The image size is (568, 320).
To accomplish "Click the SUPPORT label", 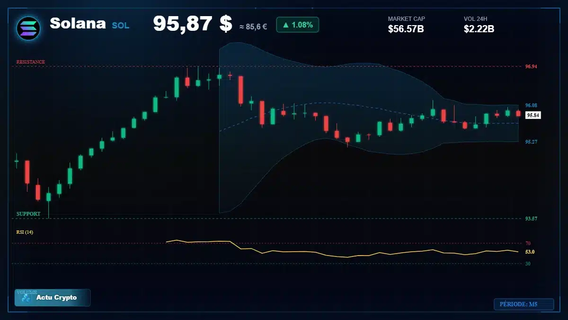I will point(28,214).
